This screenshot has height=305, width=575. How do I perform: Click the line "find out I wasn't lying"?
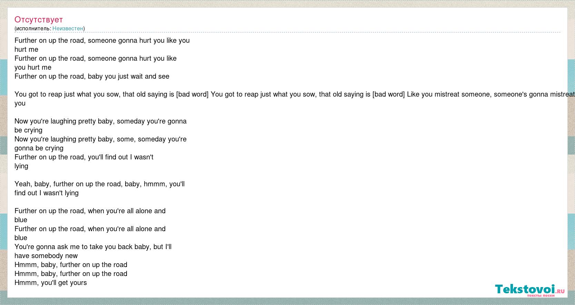pyautogui.click(x=47, y=193)
